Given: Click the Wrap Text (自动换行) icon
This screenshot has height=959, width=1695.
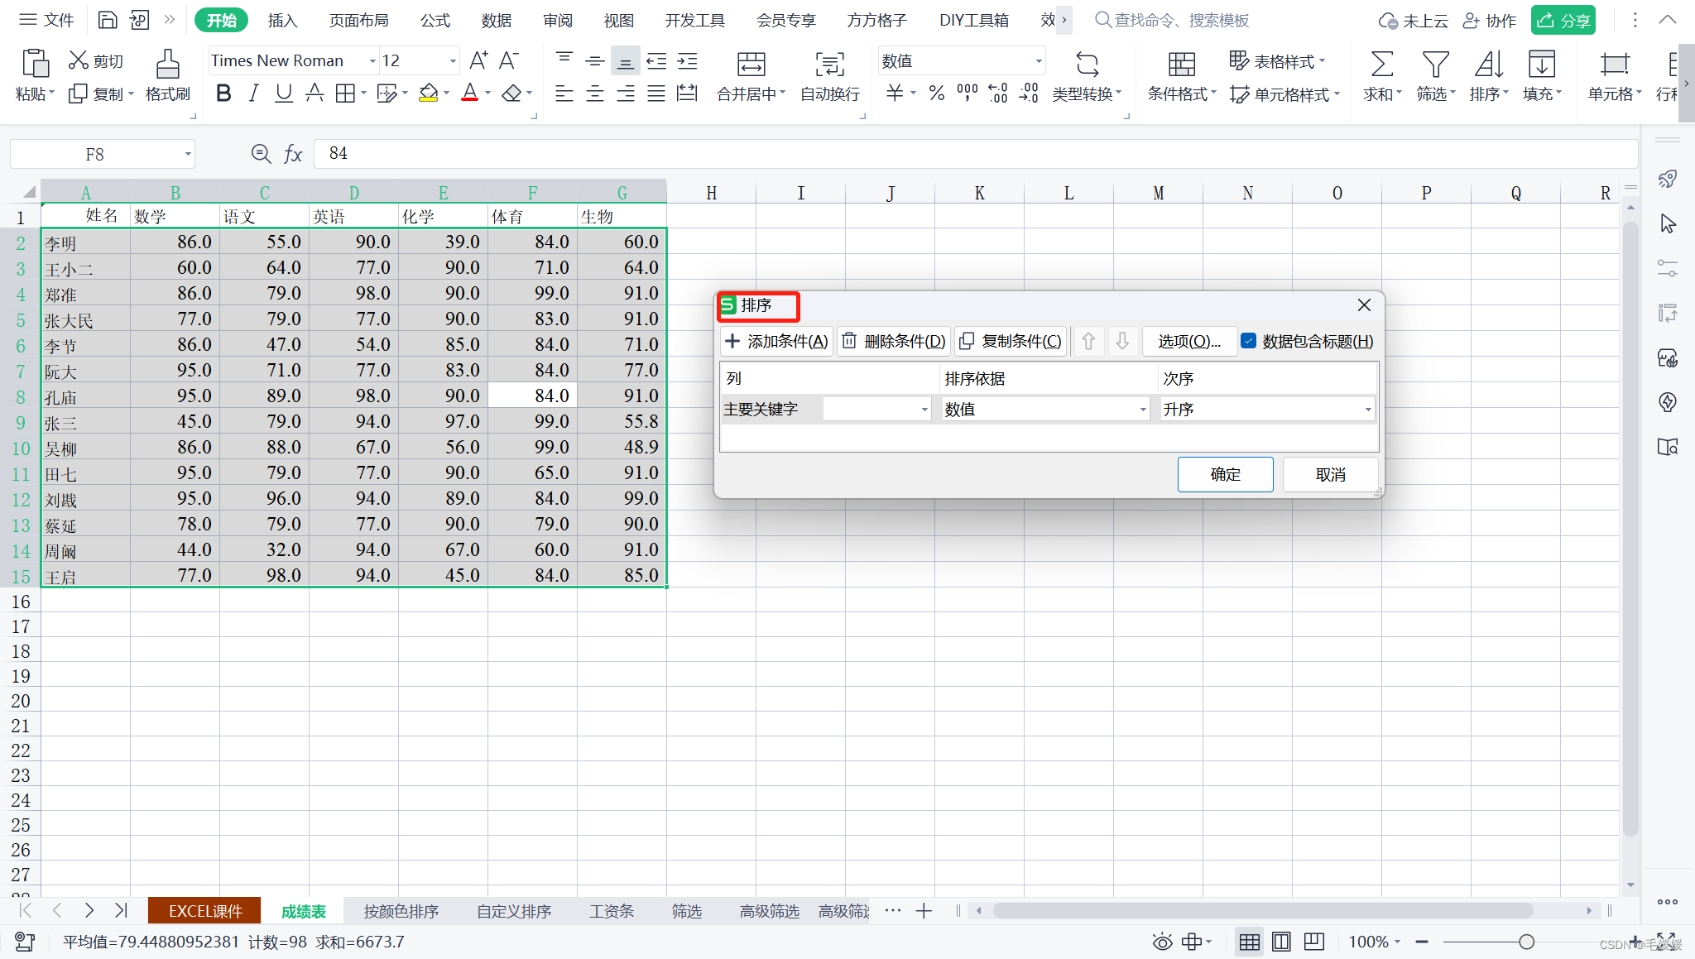Looking at the screenshot, I should point(829,65).
